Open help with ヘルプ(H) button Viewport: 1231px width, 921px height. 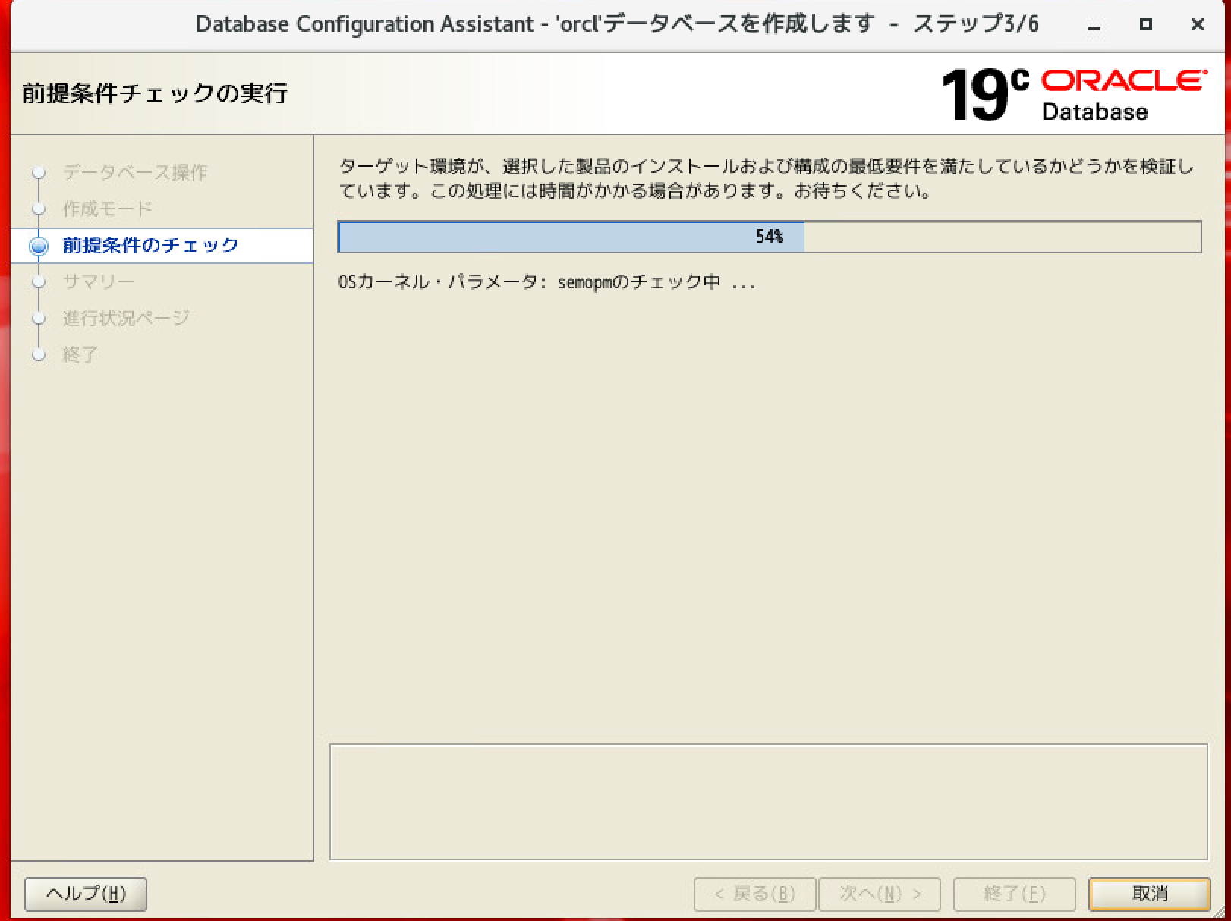[86, 894]
